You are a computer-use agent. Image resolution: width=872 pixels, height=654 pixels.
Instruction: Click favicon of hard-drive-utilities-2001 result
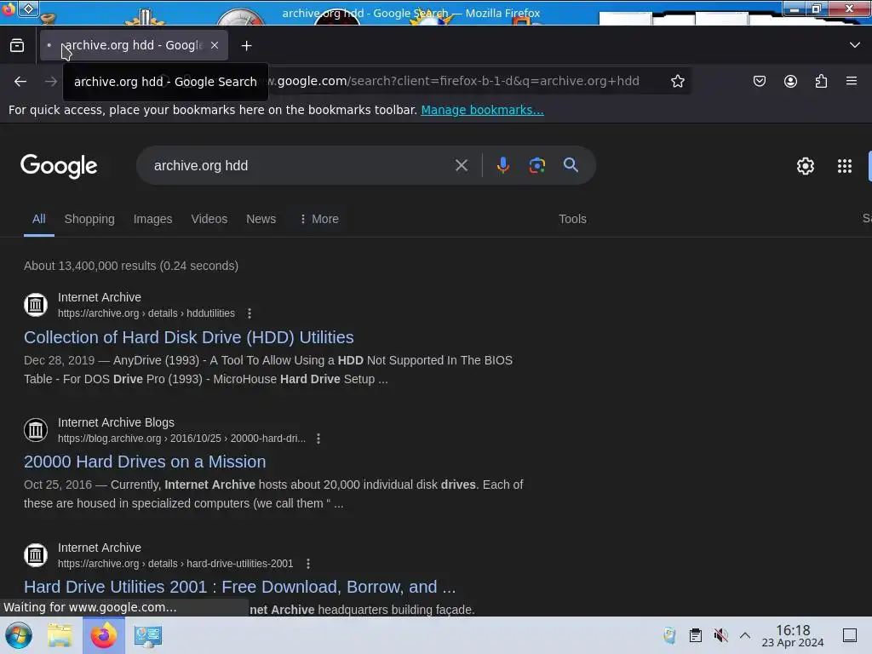[36, 555]
